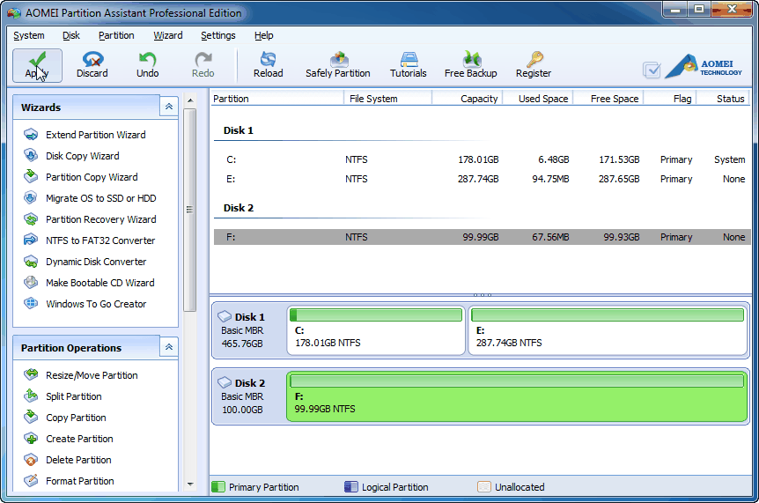759x503 pixels.
Task: Click the Redo toolbar icon
Action: pyautogui.click(x=203, y=65)
